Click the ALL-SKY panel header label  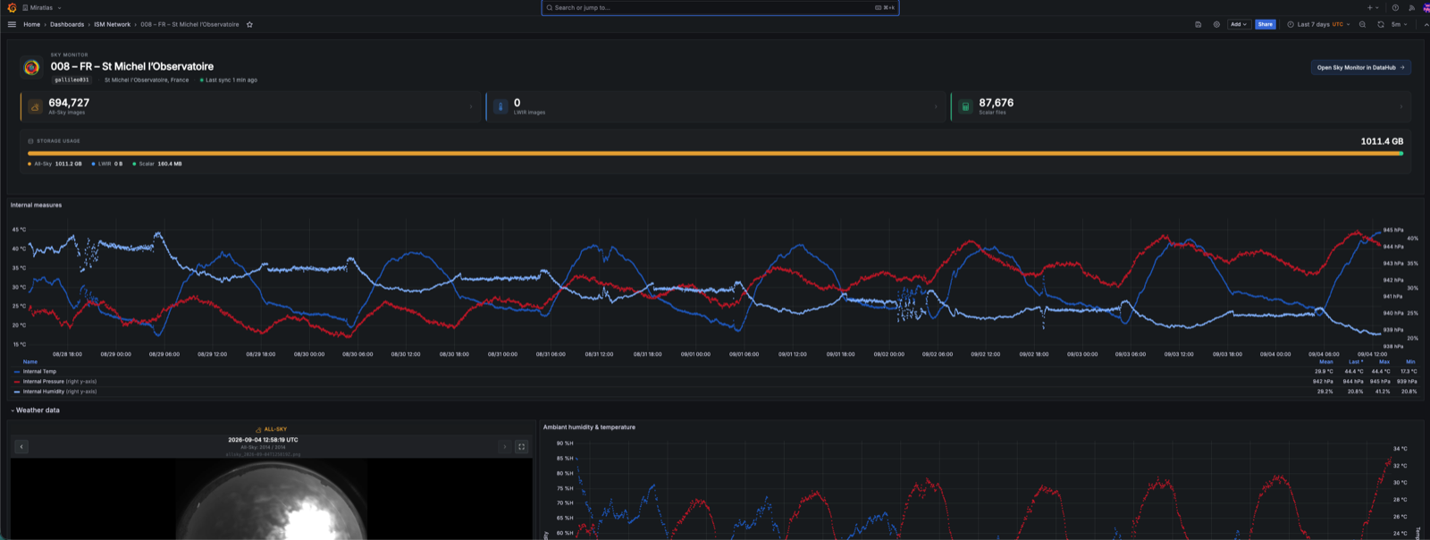click(272, 429)
